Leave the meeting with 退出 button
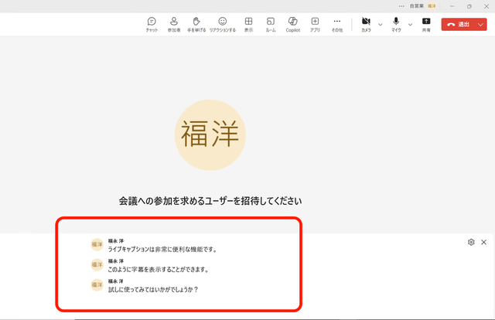Screen dimensions: 495x320 pyautogui.click(x=458, y=24)
